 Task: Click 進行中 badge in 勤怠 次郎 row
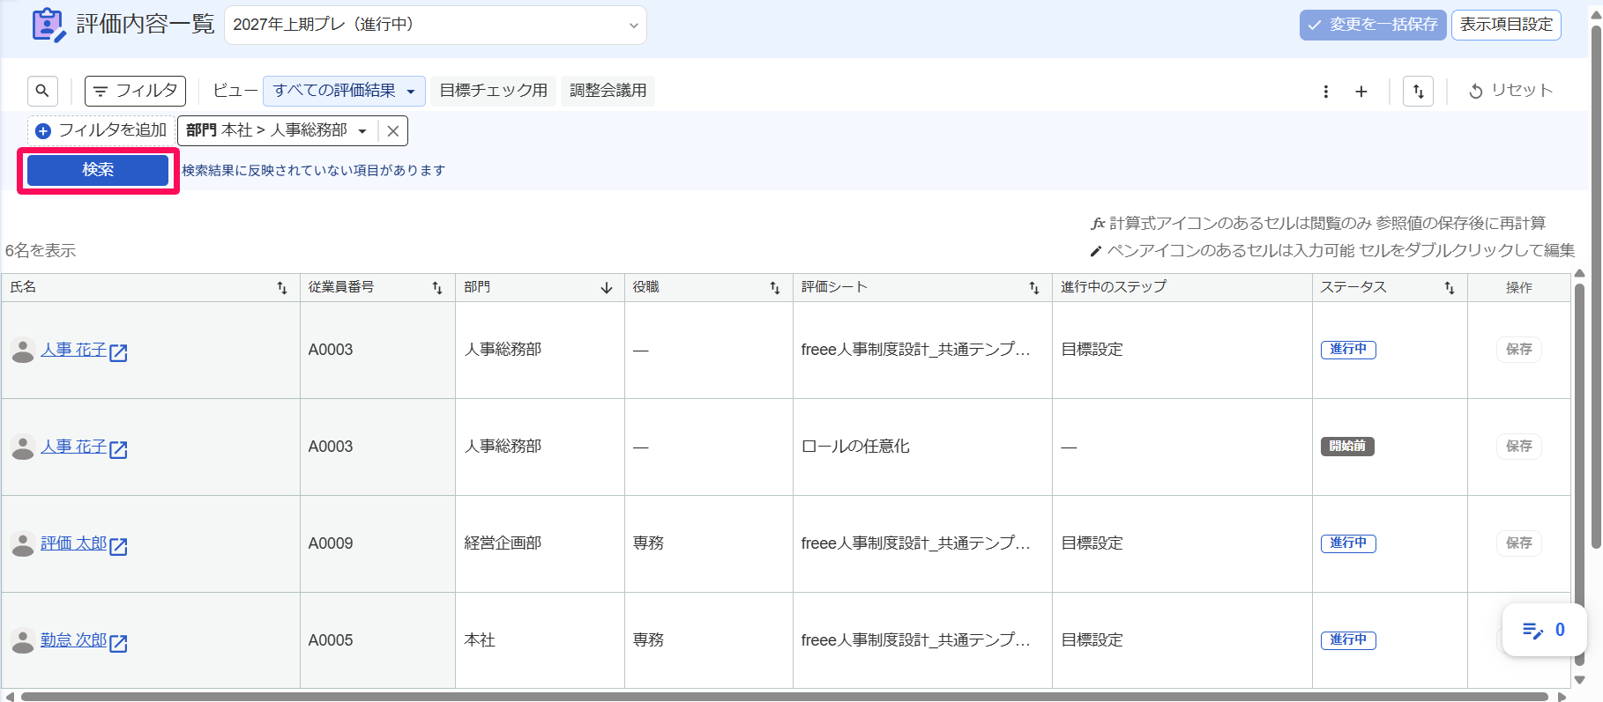click(1348, 640)
